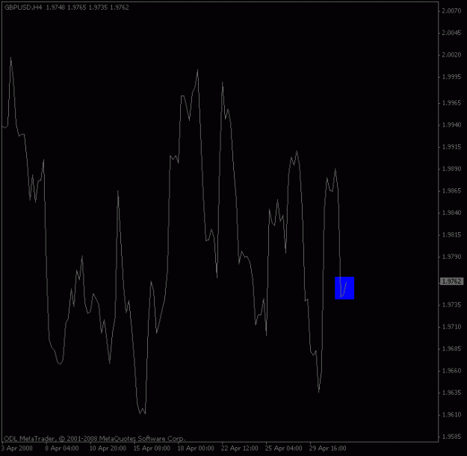Click the 10 Apr 20:00 time label
467x456 pixels.
pyautogui.click(x=108, y=449)
